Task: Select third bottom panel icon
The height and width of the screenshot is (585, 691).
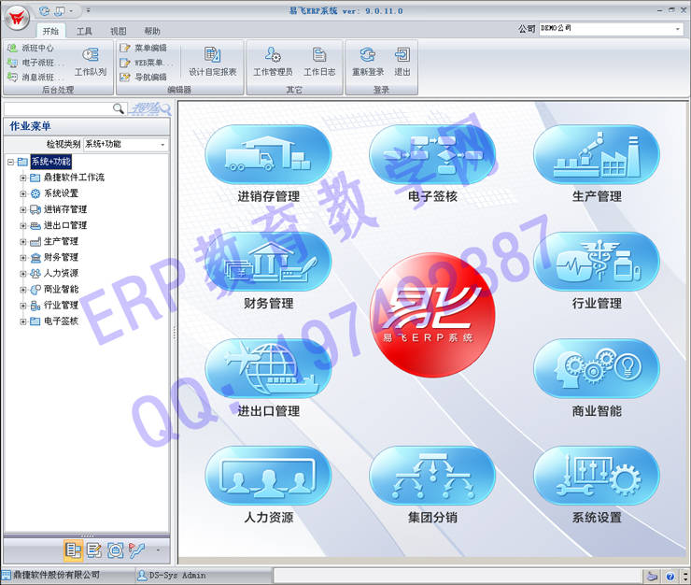Action: (116, 550)
